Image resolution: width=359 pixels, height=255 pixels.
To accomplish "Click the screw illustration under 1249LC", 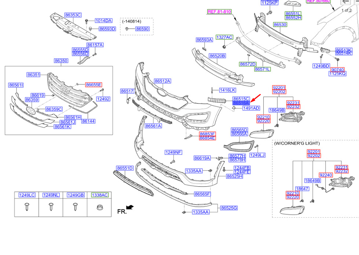I will 26,208.
